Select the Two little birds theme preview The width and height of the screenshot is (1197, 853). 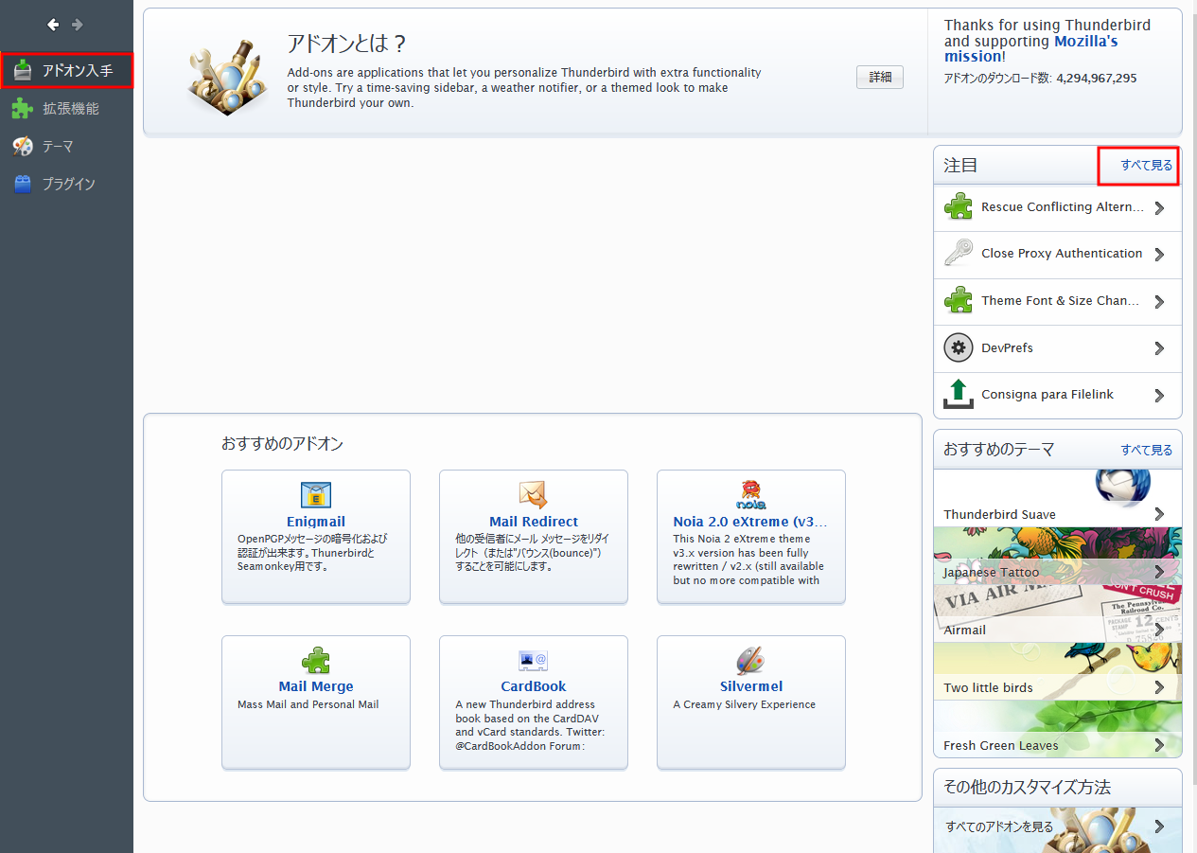coord(1058,671)
